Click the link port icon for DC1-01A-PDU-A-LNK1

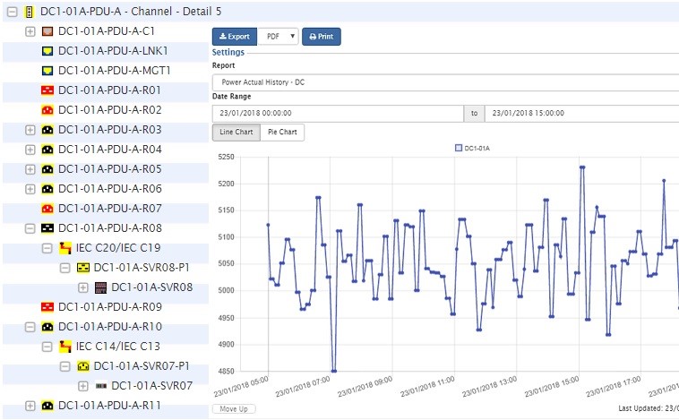(47, 50)
